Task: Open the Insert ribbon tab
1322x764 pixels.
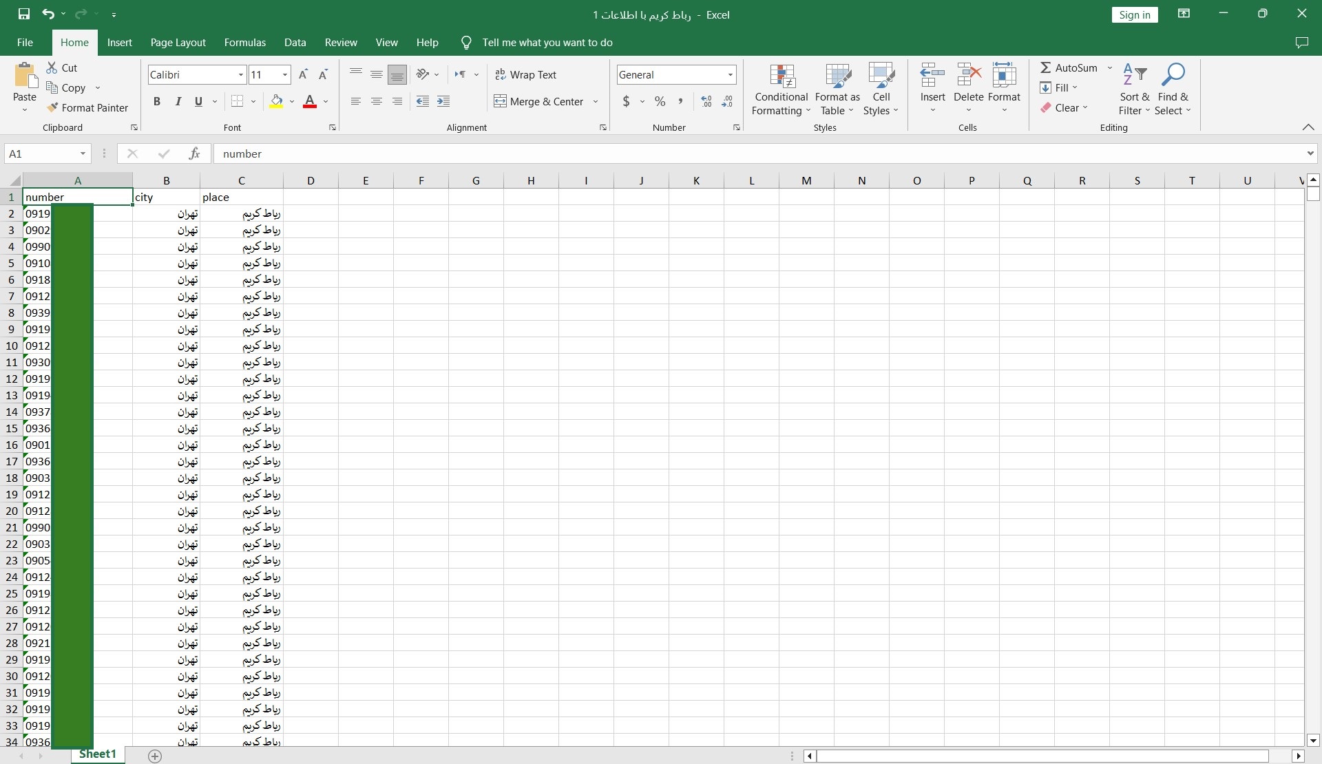Action: [x=119, y=42]
